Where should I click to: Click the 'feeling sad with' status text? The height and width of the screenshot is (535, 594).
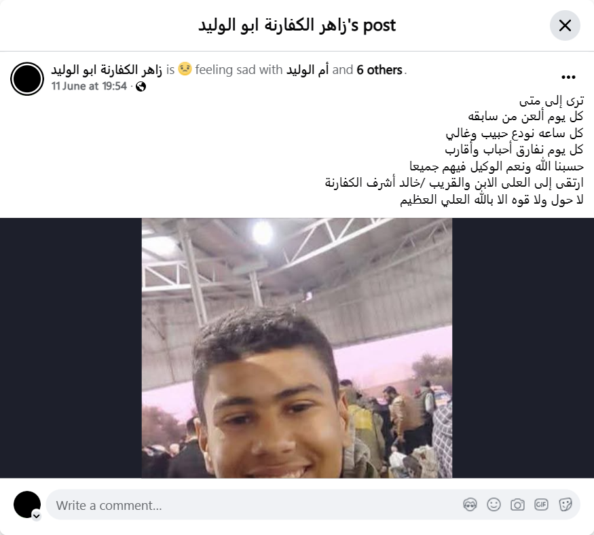(x=239, y=70)
